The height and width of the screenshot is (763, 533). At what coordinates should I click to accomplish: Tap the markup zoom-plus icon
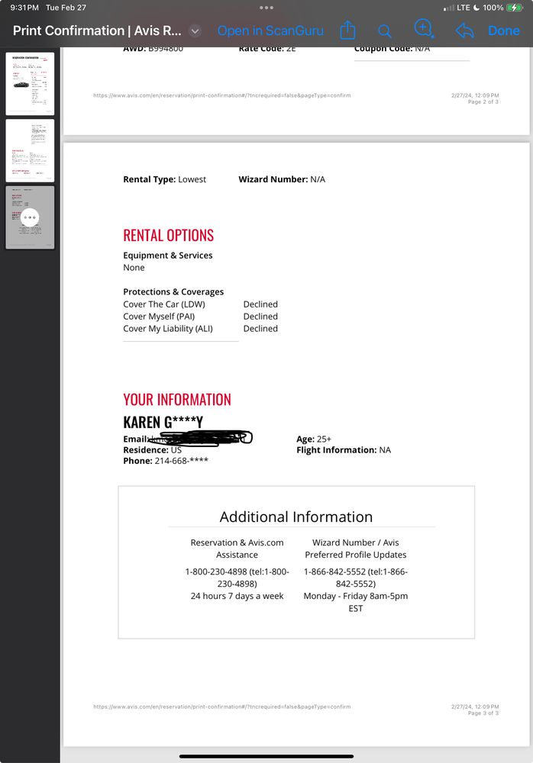tap(423, 29)
